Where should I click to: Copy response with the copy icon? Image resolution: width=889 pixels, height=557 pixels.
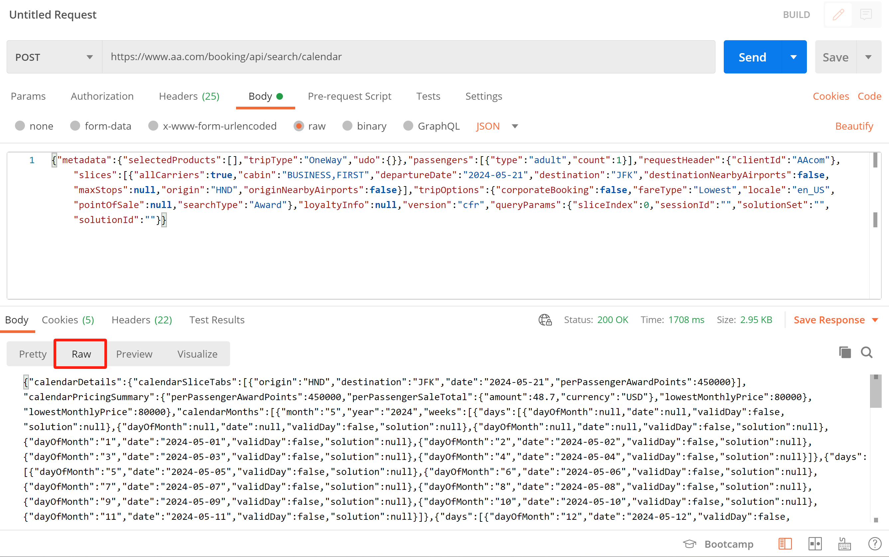pyautogui.click(x=845, y=353)
